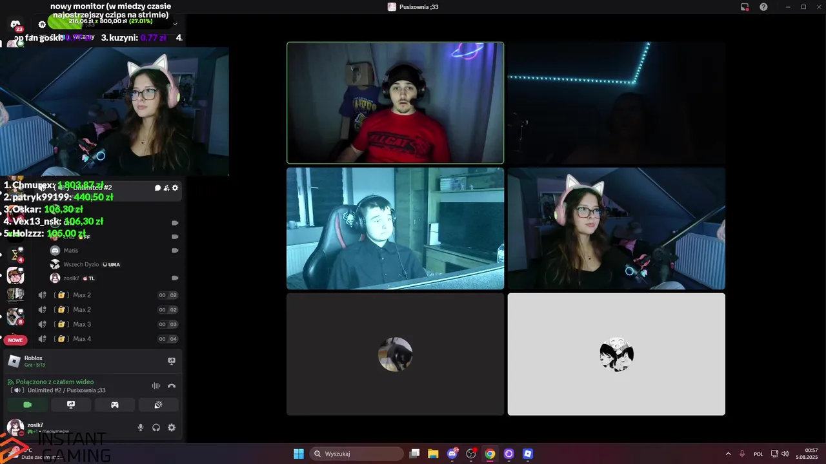Open zosik7 user profile avatar
826x464 pixels.
click(15, 427)
